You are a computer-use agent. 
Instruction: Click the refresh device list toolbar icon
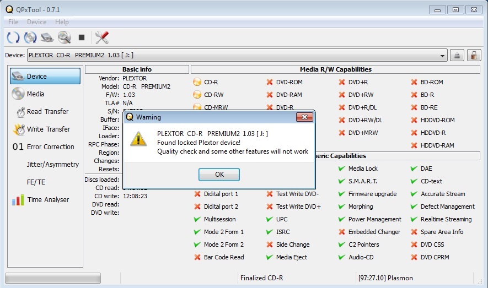[13, 37]
